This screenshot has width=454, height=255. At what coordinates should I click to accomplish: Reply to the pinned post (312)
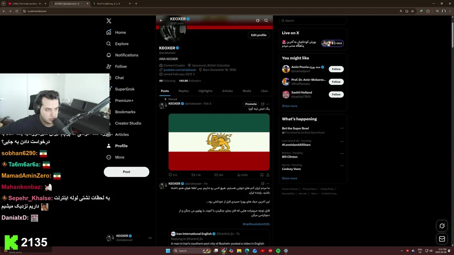coord(173,175)
